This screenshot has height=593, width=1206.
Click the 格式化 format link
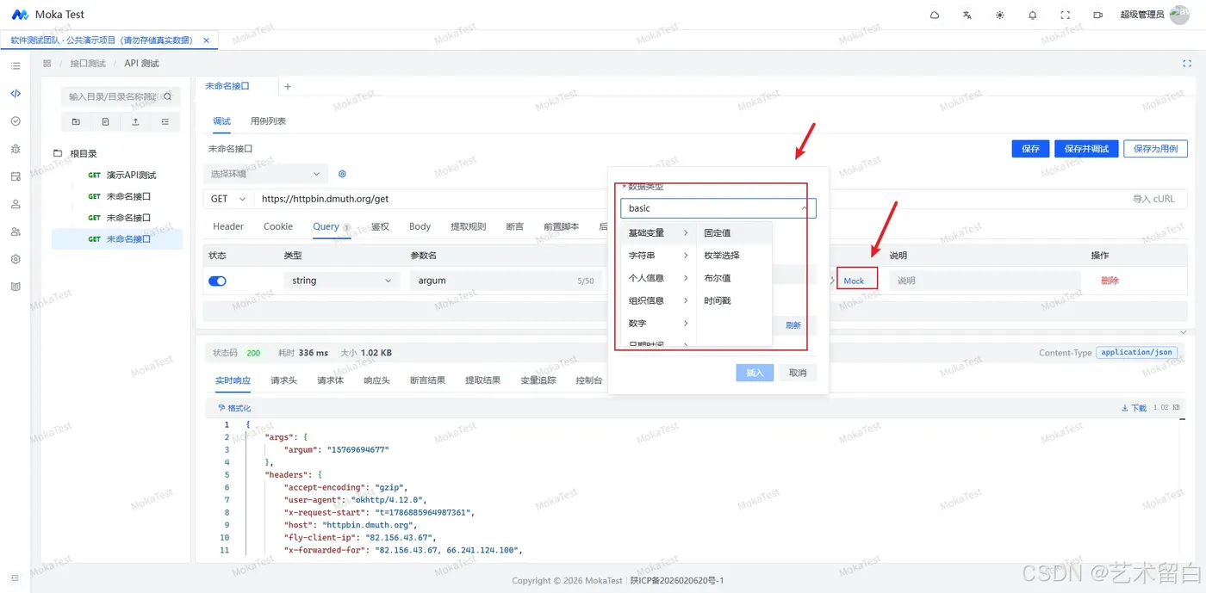click(234, 408)
